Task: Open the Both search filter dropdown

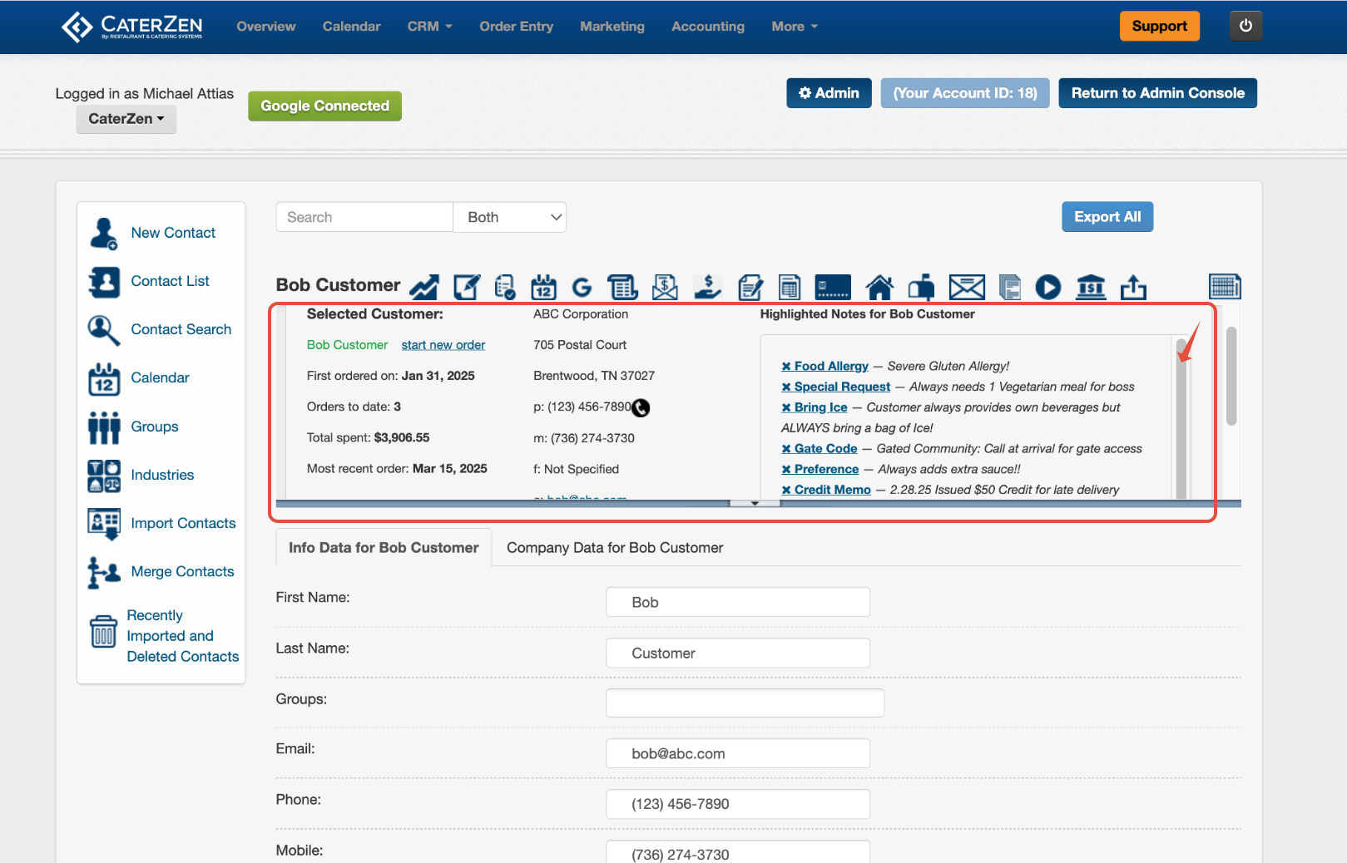Action: [x=509, y=217]
